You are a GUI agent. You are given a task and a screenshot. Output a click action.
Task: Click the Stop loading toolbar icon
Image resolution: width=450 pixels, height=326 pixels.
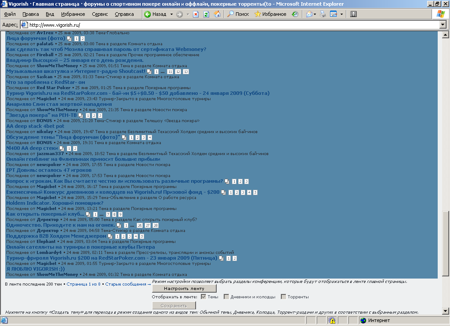click(x=196, y=14)
